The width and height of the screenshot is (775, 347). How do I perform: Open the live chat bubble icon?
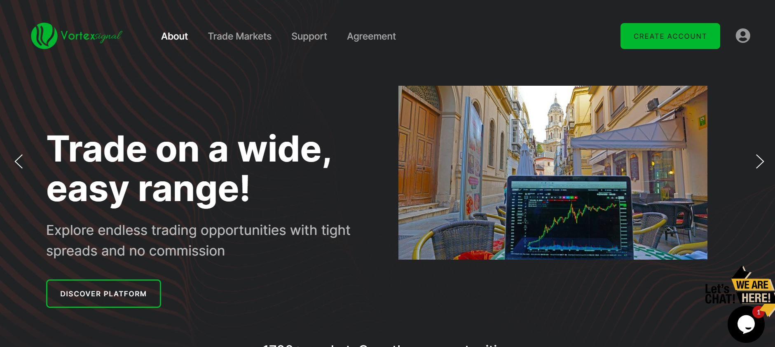[745, 325]
